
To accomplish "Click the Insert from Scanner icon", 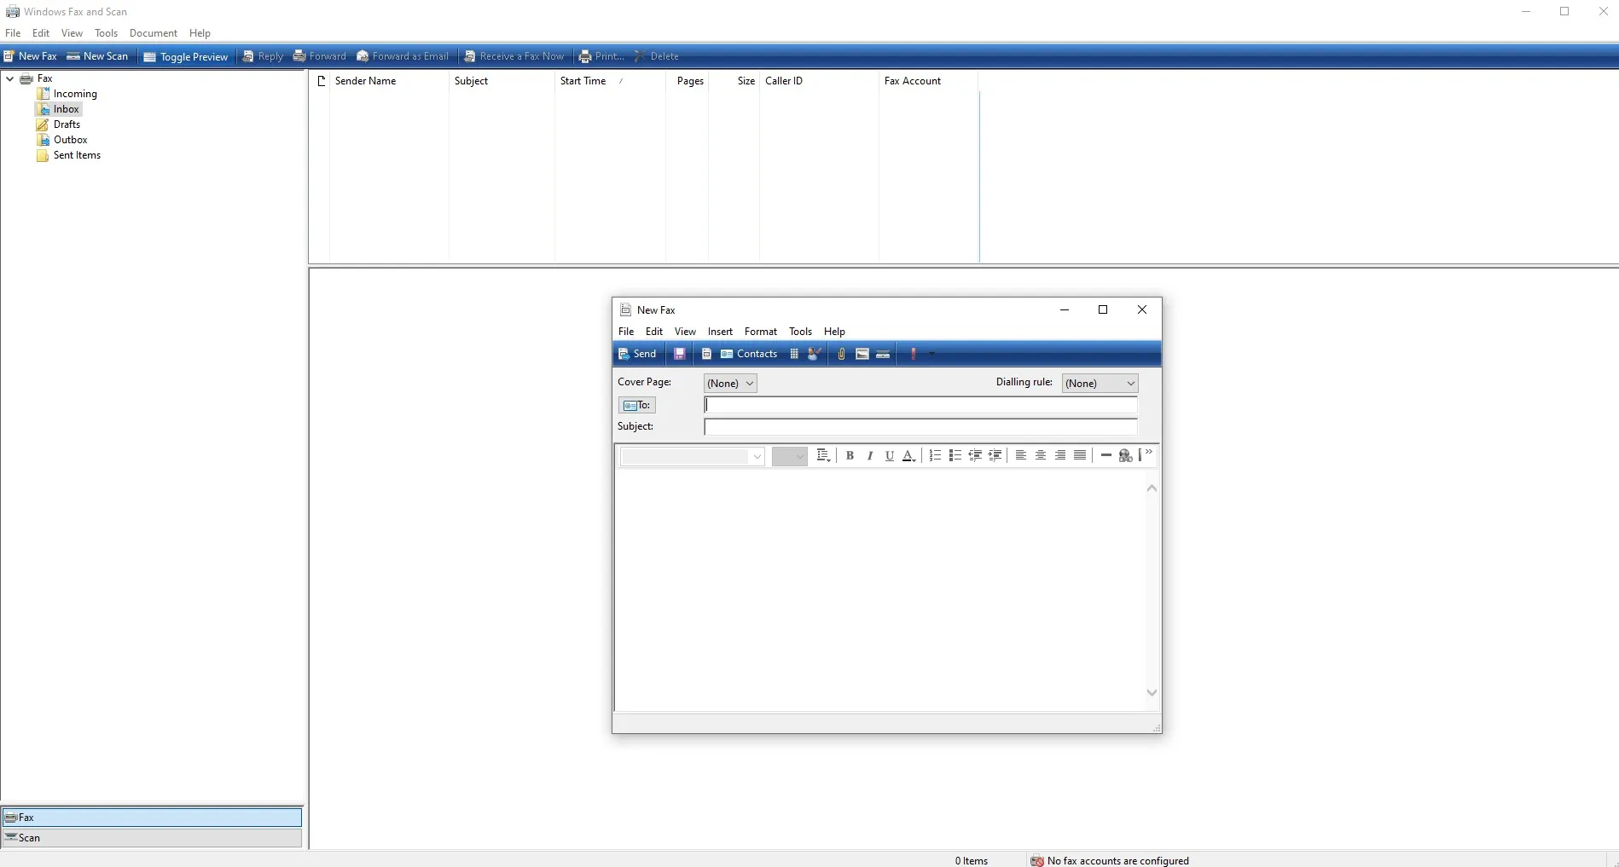I will [884, 354].
